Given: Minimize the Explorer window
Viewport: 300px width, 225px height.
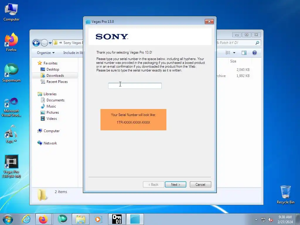Looking at the screenshot, I should click(237, 35).
